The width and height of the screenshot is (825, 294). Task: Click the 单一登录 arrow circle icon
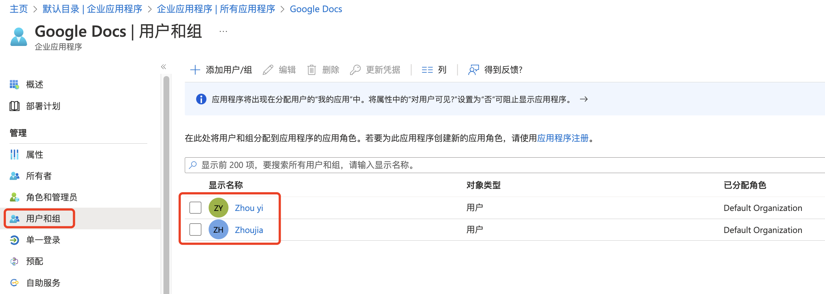point(14,240)
